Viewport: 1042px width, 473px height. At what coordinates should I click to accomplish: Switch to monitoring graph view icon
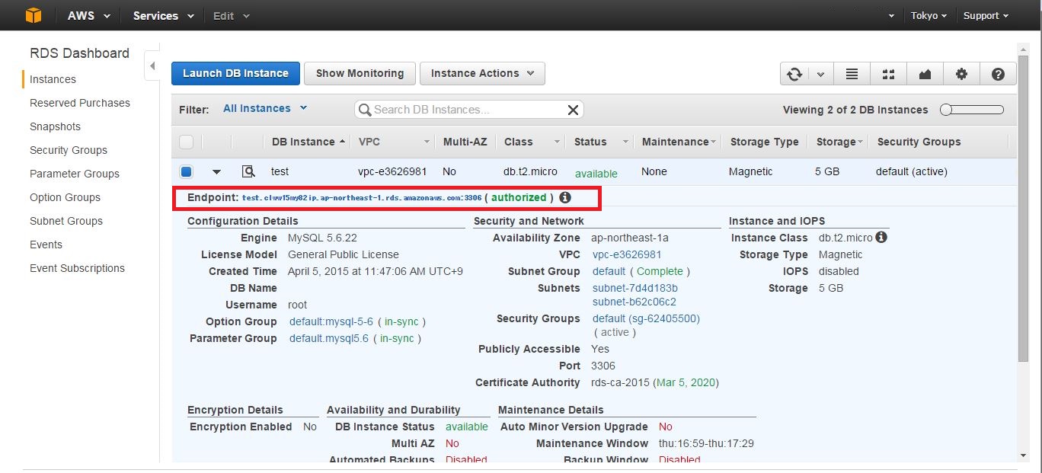pyautogui.click(x=925, y=74)
